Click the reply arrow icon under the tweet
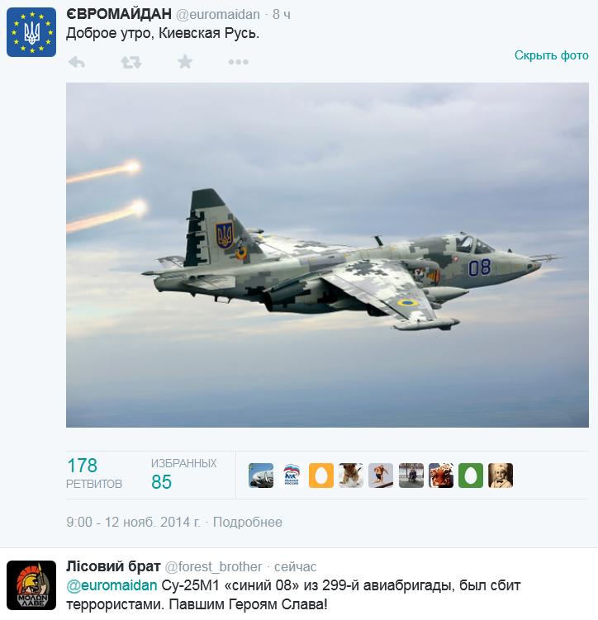This screenshot has height=620, width=598. [x=77, y=62]
